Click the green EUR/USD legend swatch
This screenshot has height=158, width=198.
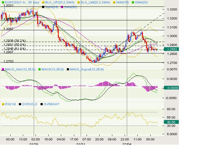(x=3, y=2)
